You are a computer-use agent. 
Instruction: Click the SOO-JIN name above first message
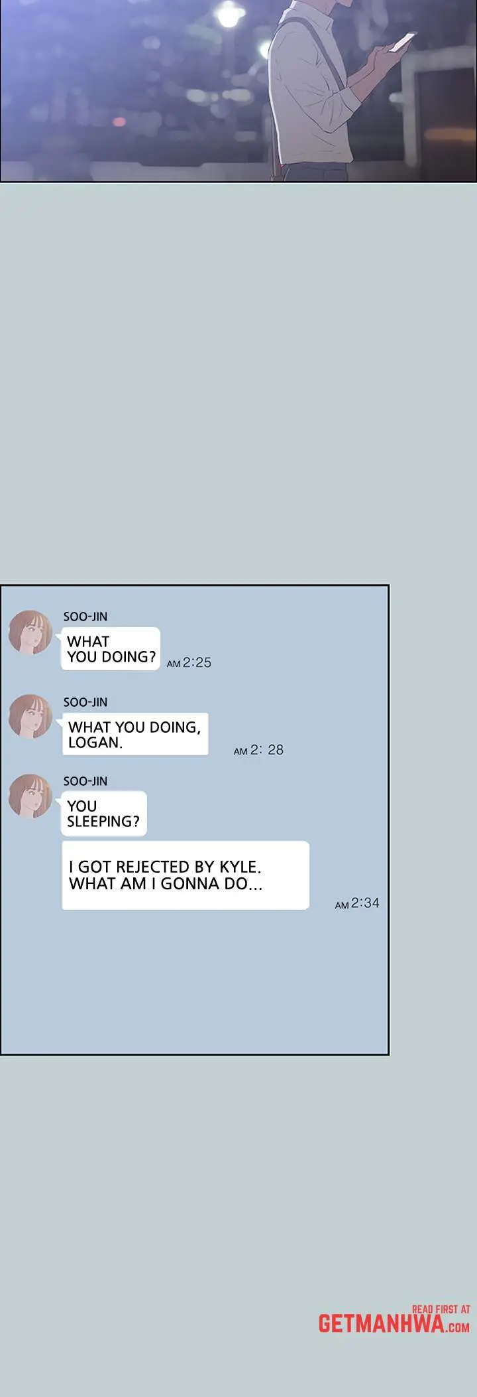pos(85,617)
